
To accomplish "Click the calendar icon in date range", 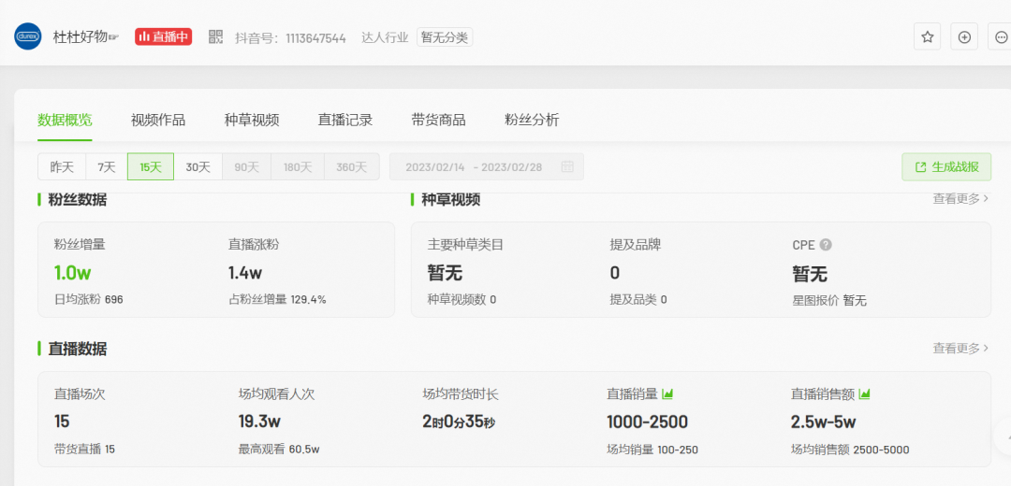I will [x=567, y=166].
